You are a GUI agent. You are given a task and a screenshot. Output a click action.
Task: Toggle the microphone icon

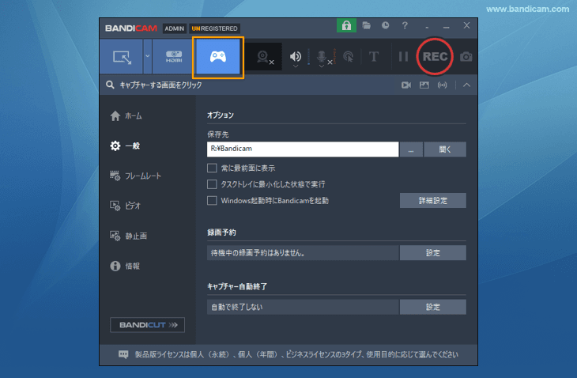321,56
